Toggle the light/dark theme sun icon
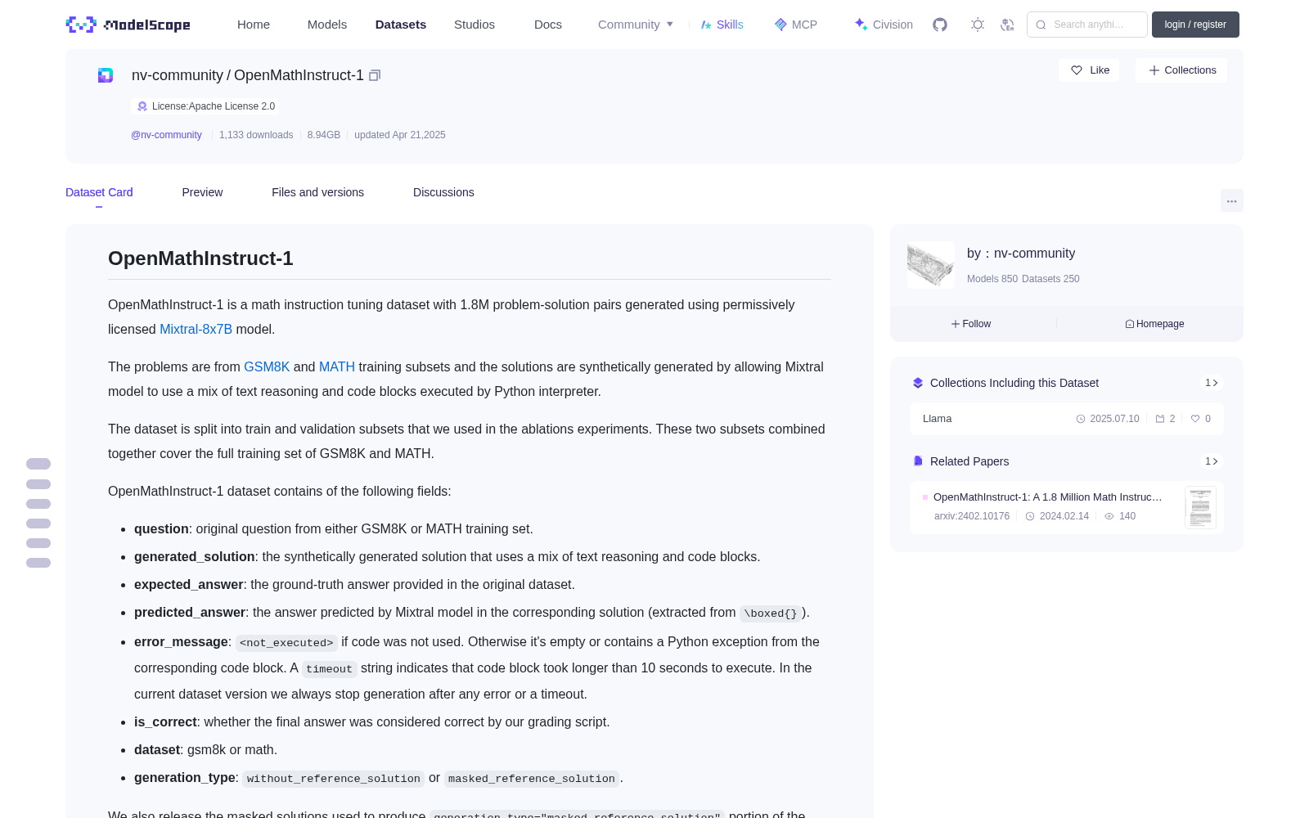Image resolution: width=1309 pixels, height=818 pixels. tap(978, 25)
